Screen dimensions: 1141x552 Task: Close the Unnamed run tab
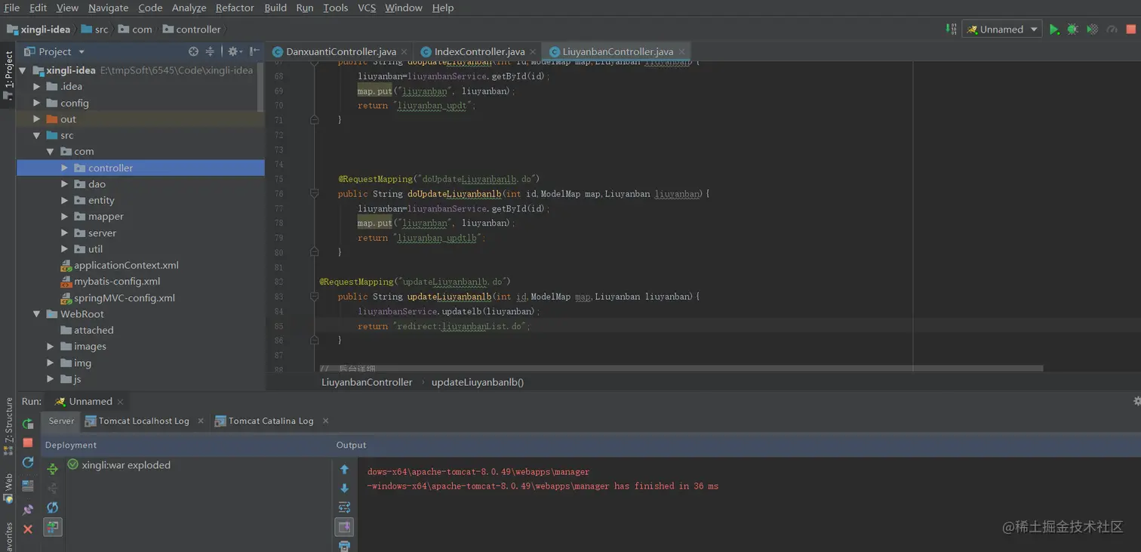120,401
